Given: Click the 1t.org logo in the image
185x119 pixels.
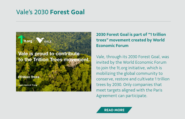Looking at the screenshot, I should click(x=25, y=40).
